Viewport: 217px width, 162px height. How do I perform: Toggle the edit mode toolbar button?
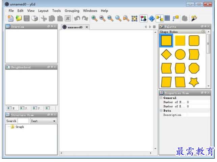pos(143,19)
